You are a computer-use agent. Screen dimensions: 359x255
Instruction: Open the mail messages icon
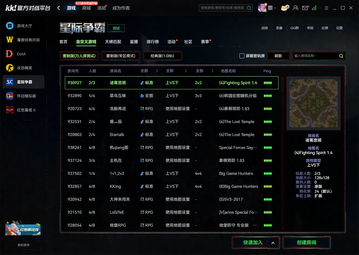click(x=305, y=8)
